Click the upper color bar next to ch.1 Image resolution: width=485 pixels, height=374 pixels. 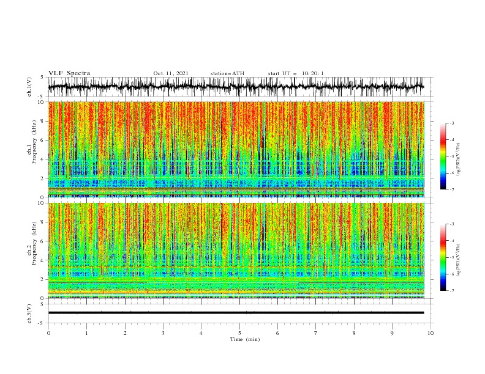443,156
